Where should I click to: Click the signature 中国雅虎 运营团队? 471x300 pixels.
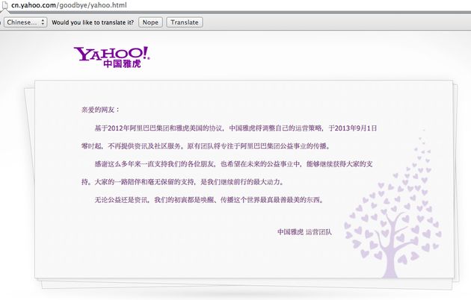click(304, 231)
